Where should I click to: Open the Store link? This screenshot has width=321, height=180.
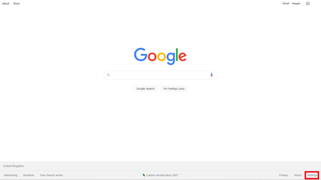click(x=16, y=4)
